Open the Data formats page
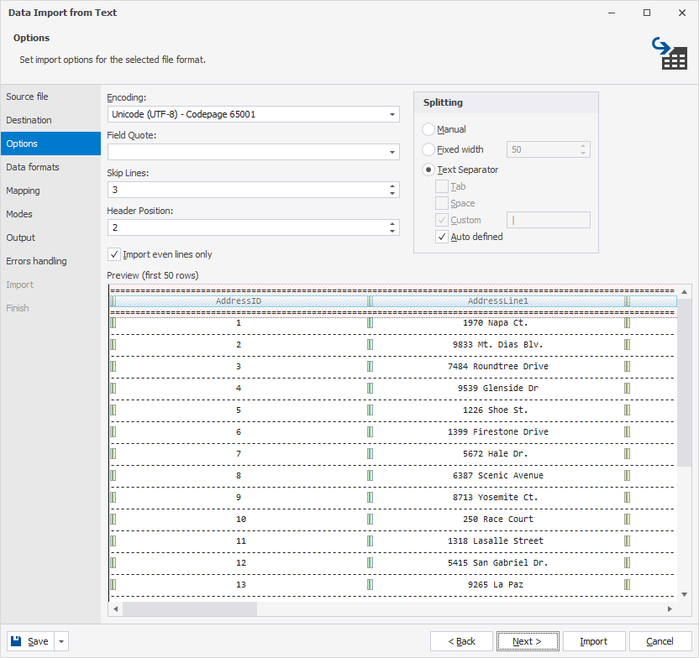Viewport: 699px width, 658px height. coord(50,167)
